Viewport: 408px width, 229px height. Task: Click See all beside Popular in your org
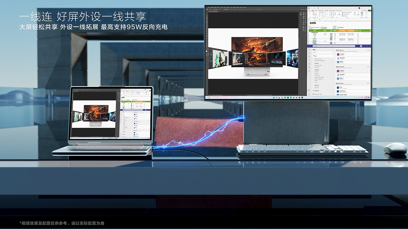(x=368, y=67)
